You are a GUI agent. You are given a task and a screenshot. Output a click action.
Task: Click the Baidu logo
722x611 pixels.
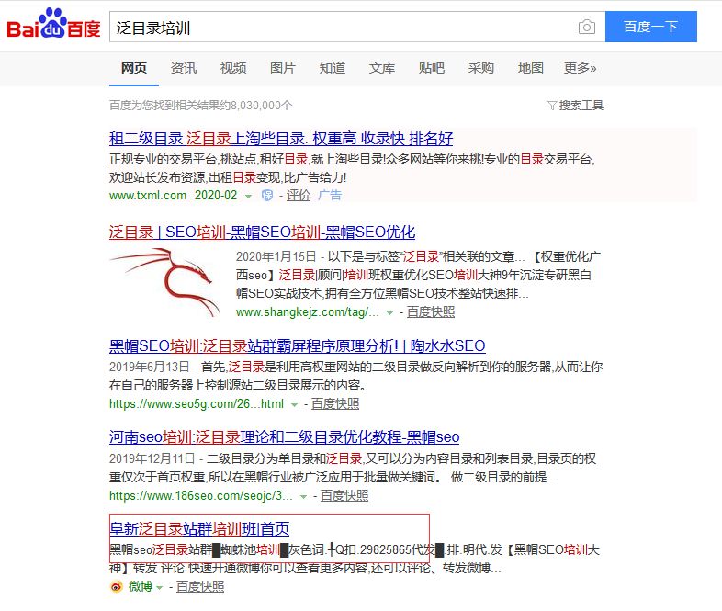[53, 24]
